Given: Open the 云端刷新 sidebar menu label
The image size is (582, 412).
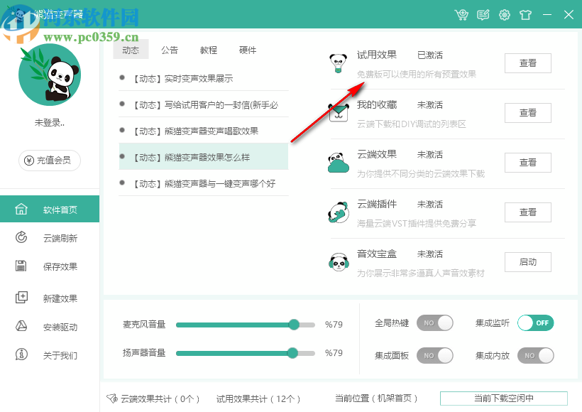Looking at the screenshot, I should point(60,238).
